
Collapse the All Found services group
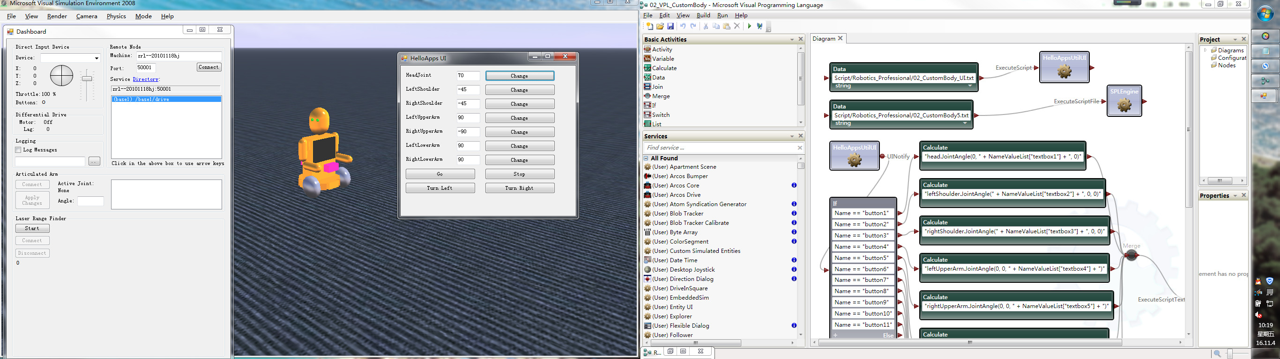pyautogui.click(x=646, y=158)
